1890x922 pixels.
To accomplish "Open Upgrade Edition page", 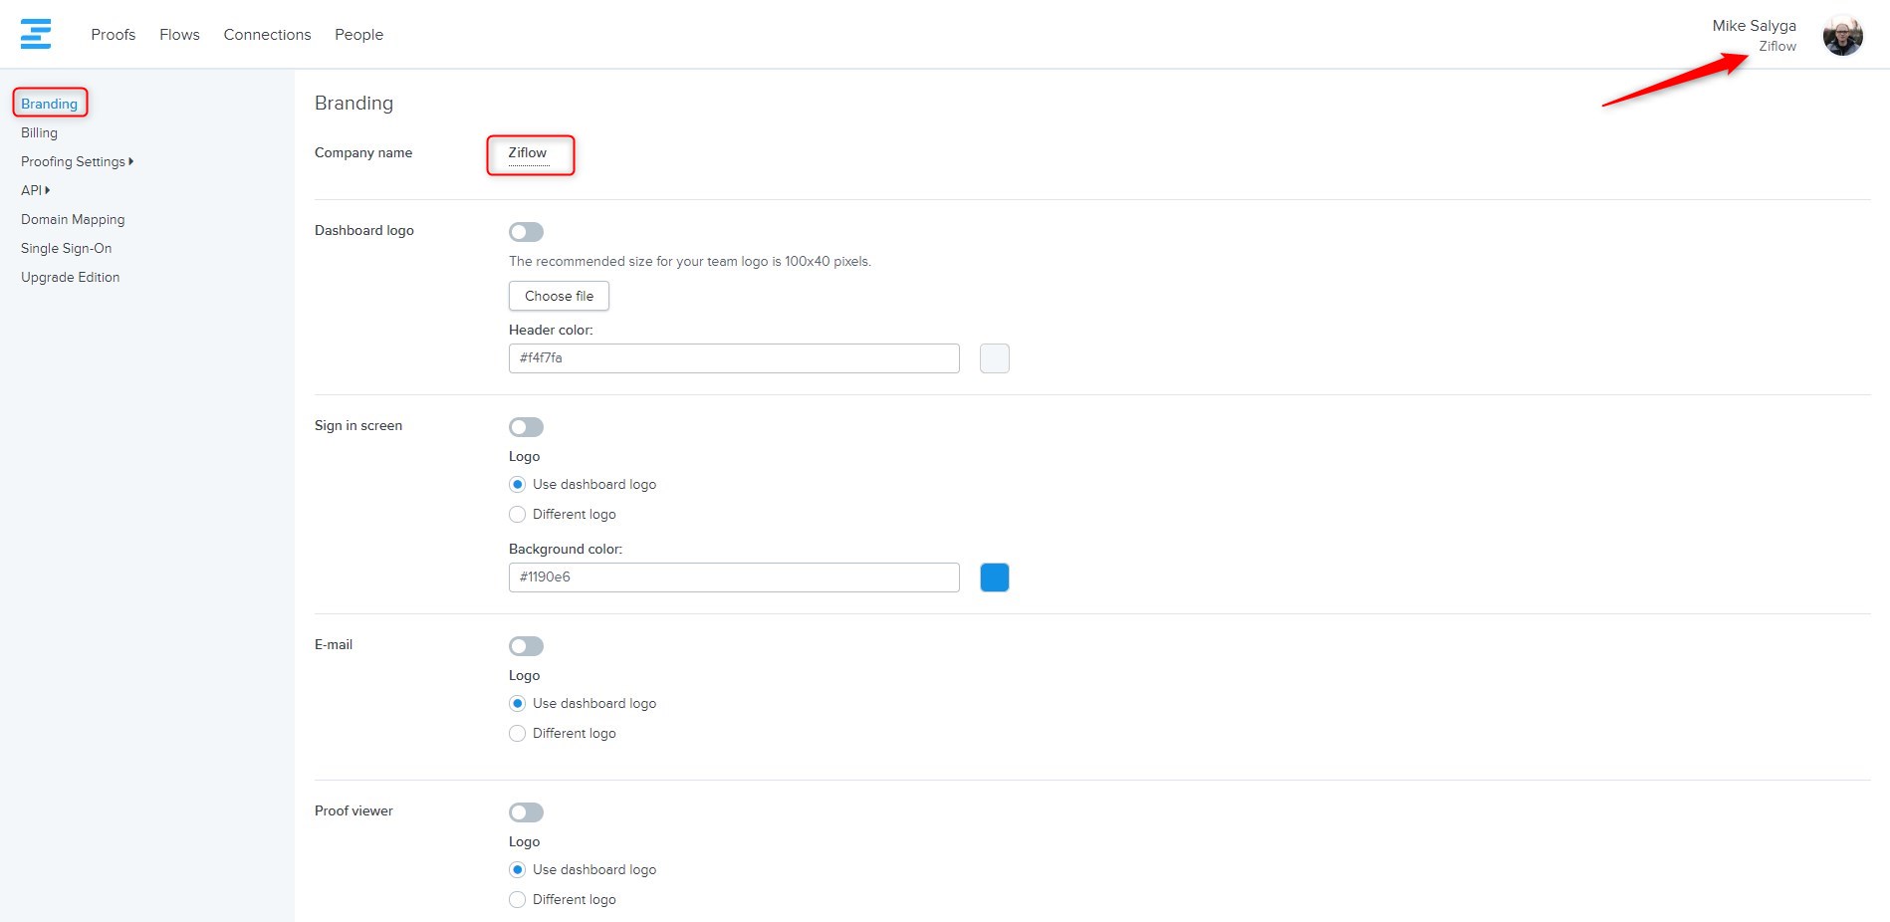I will (70, 277).
